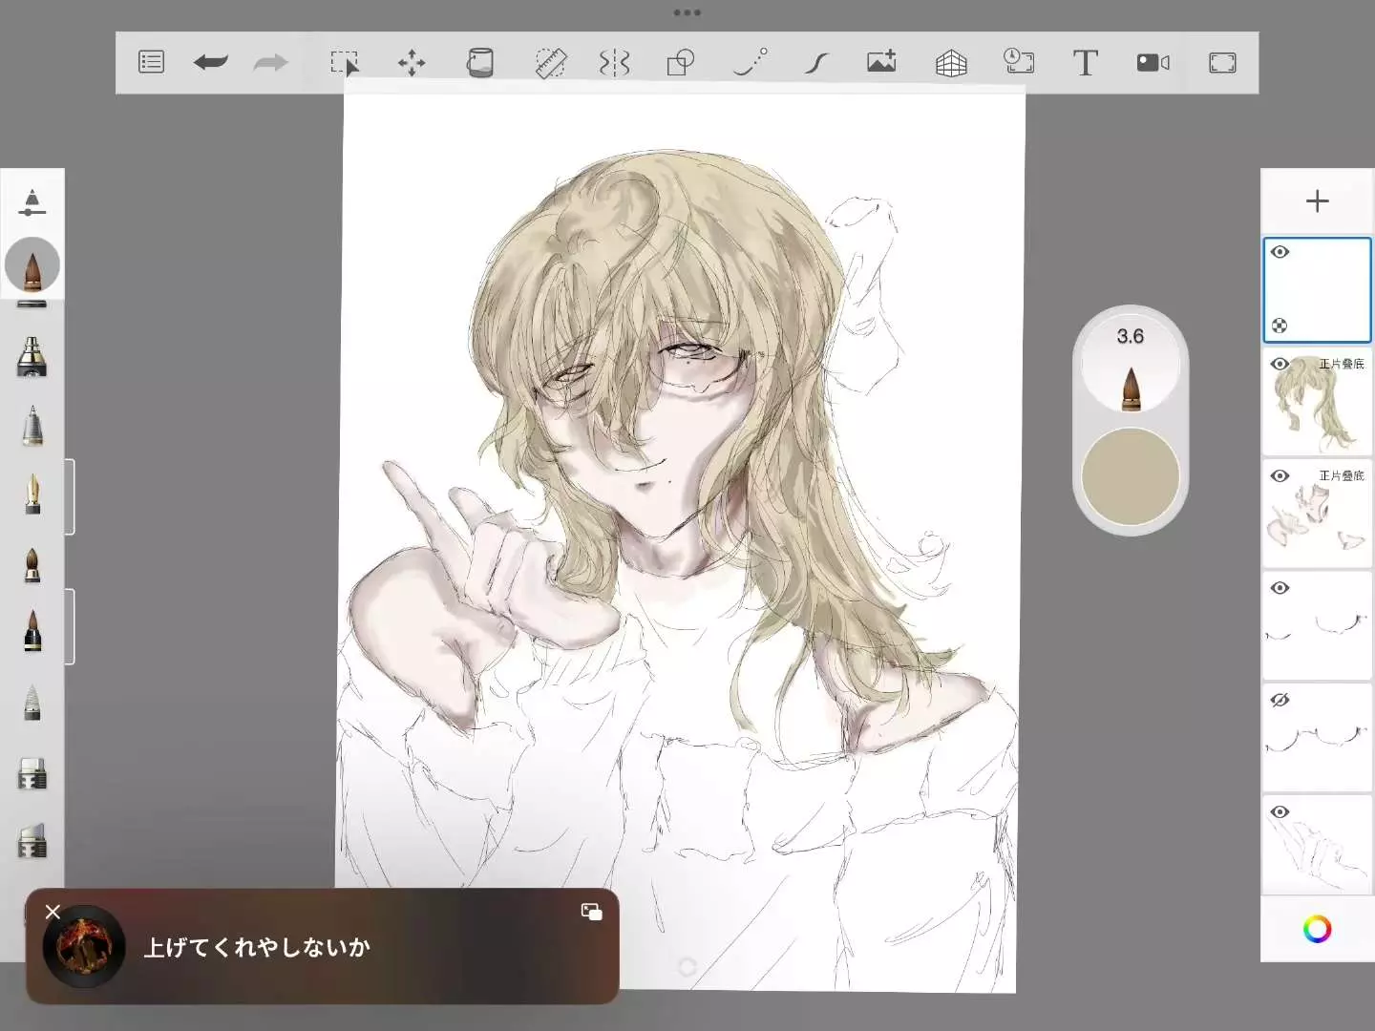Viewport: 1375px width, 1031px height.
Task: Open the main menu list icon
Action: click(x=151, y=63)
